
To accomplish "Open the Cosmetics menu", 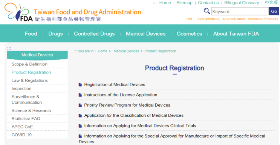I will 189,34.
